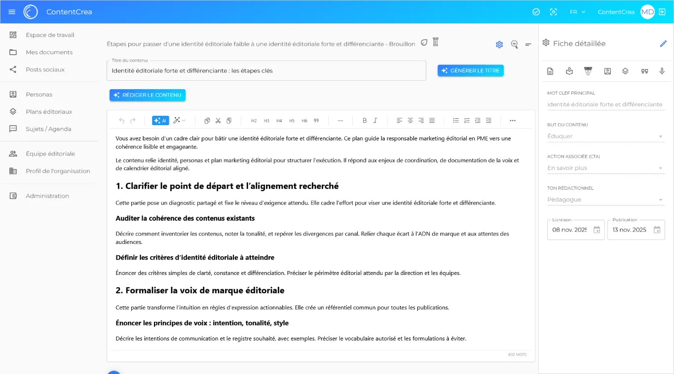Toggle bulleted list formatting
The image size is (674, 374).
tap(456, 121)
